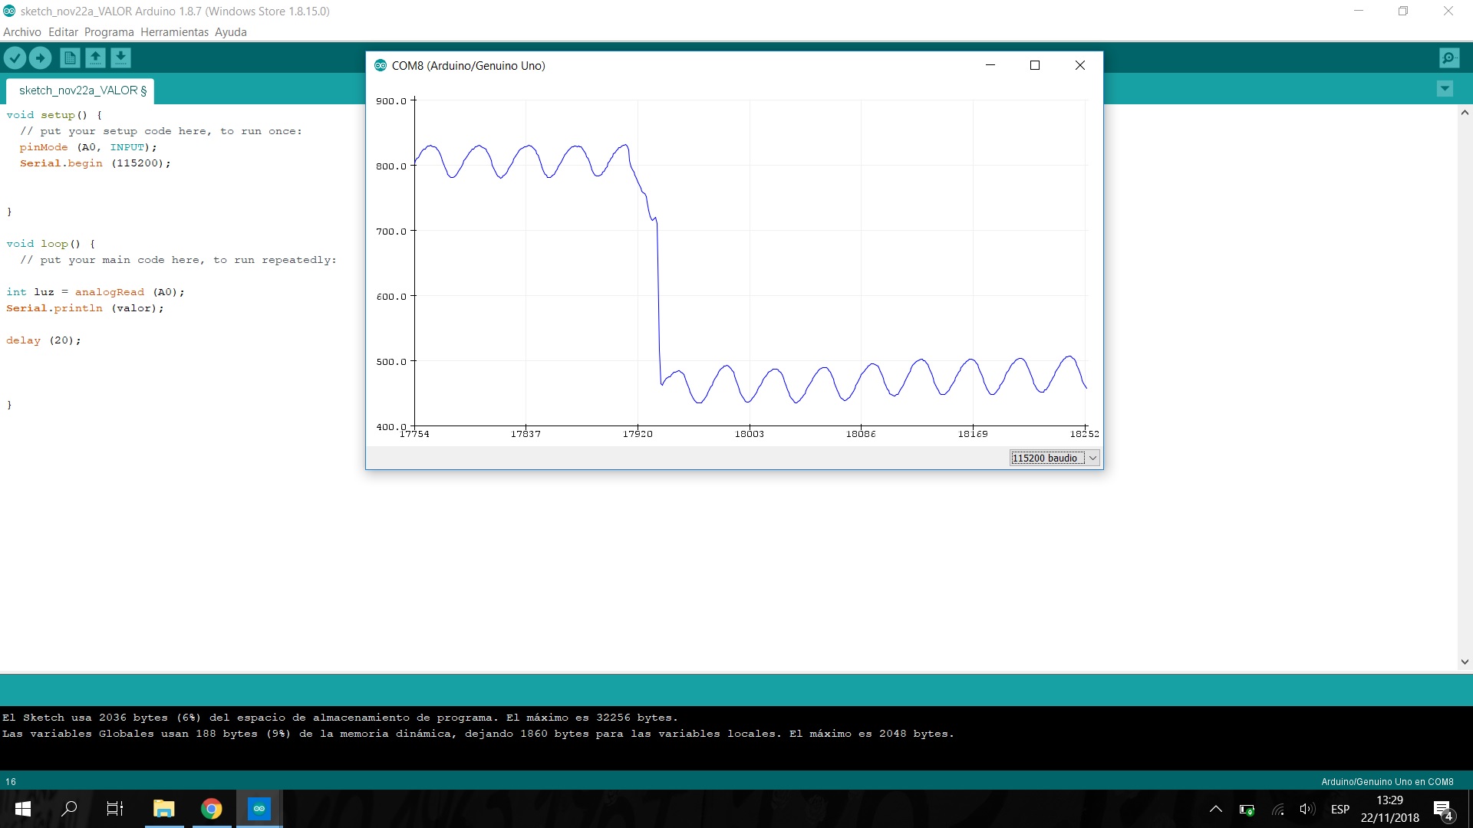This screenshot has height=828, width=1473.
Task: Click the editor scrollbar up arrow
Action: 1465,113
